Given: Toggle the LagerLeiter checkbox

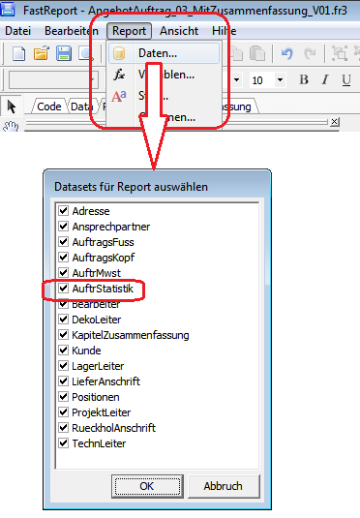Looking at the screenshot, I should click(x=63, y=366).
